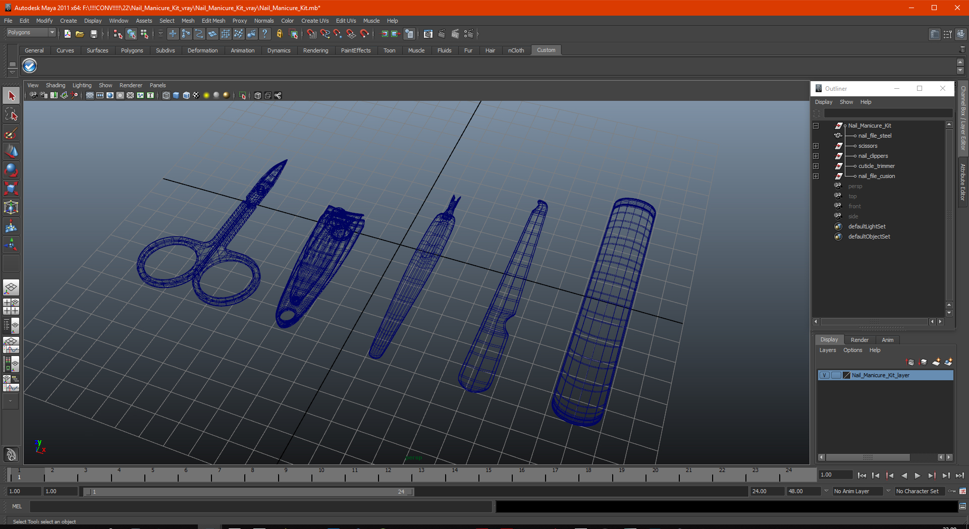The height and width of the screenshot is (529, 969).
Task: Toggle textured display checker icon
Action: click(196, 95)
